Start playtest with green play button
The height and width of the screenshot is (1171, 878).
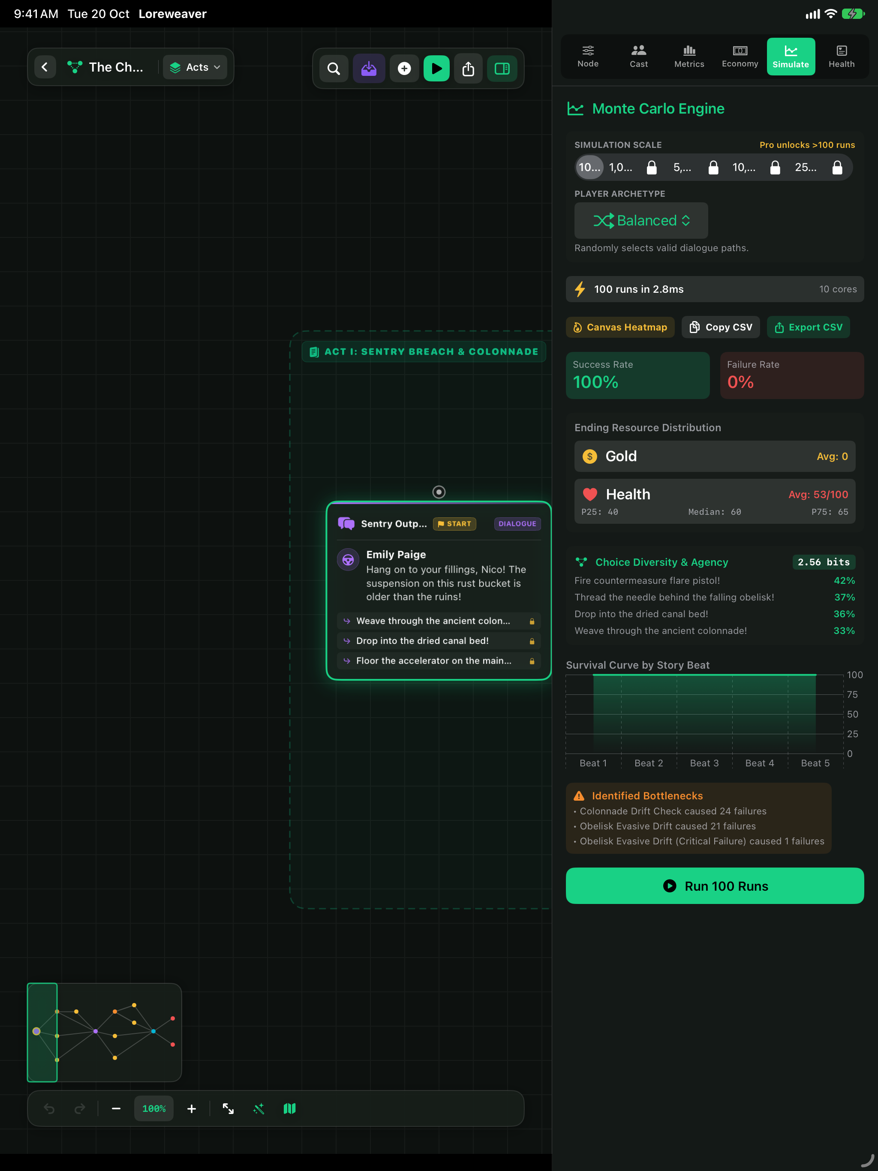pyautogui.click(x=436, y=68)
